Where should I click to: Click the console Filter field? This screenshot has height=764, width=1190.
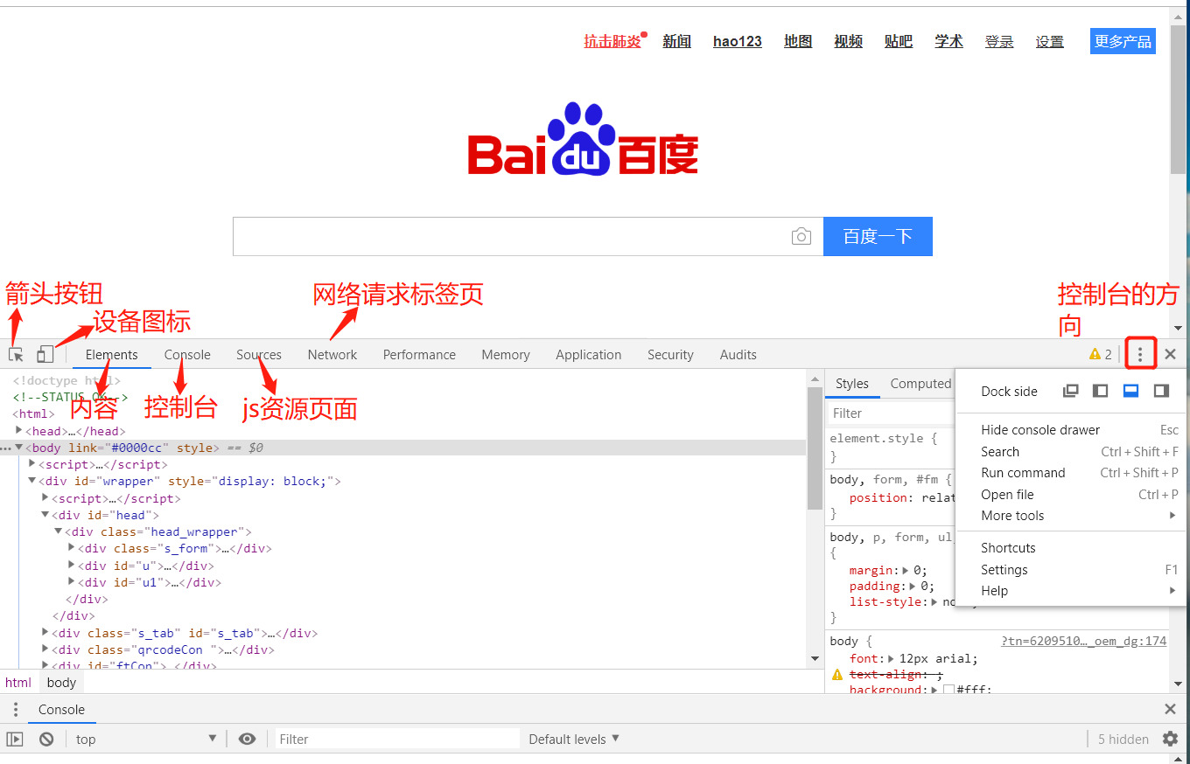coord(397,739)
